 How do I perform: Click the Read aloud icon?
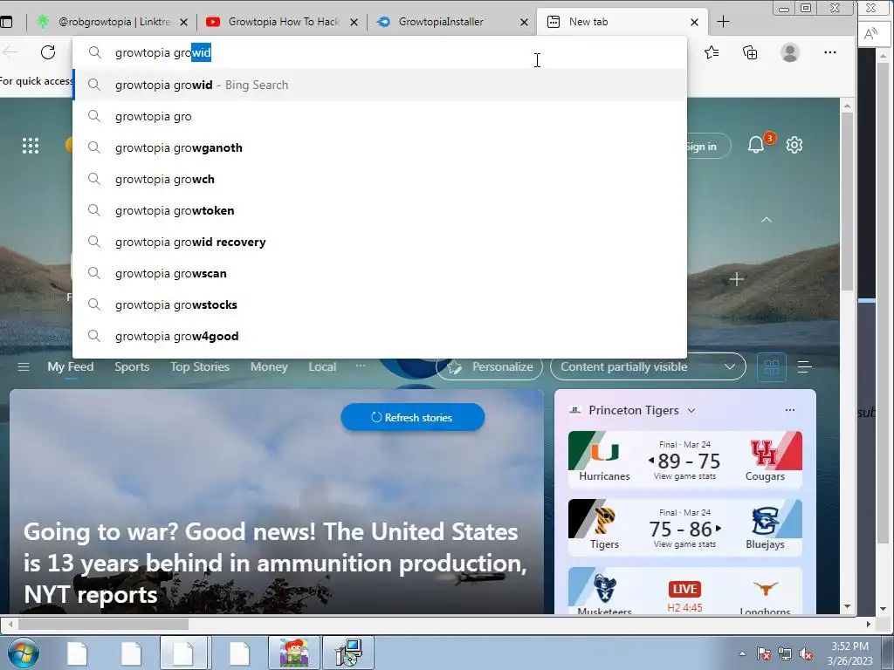[870, 34]
